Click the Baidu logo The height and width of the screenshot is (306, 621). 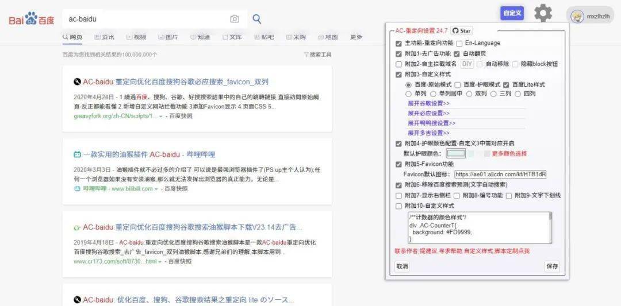[x=32, y=20]
